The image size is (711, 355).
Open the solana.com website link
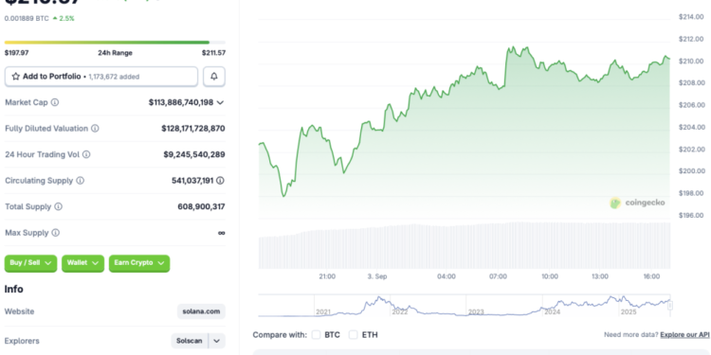201,311
